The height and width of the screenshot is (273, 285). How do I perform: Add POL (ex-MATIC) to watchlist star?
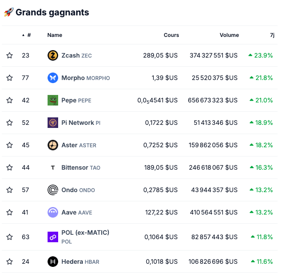(10, 237)
